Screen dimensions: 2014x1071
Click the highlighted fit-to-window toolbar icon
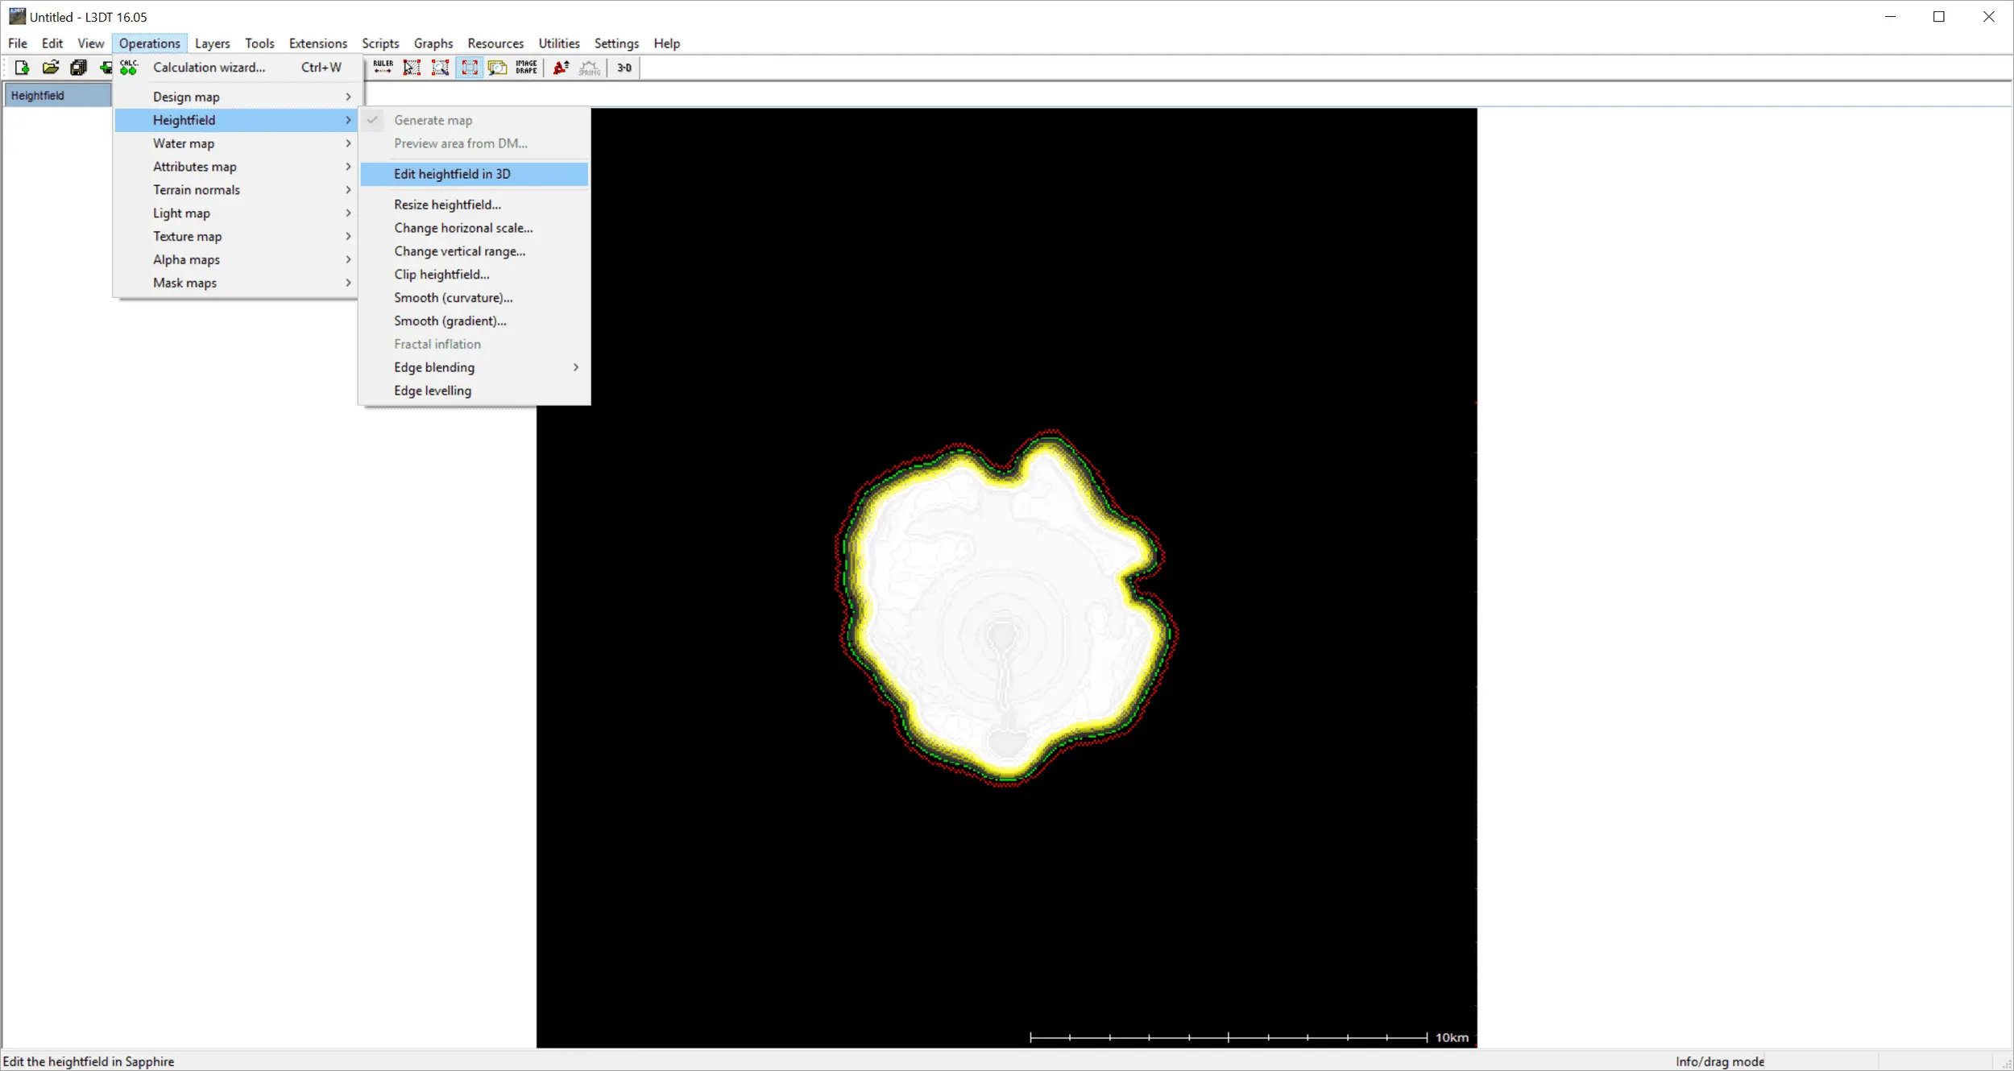pyautogui.click(x=470, y=68)
